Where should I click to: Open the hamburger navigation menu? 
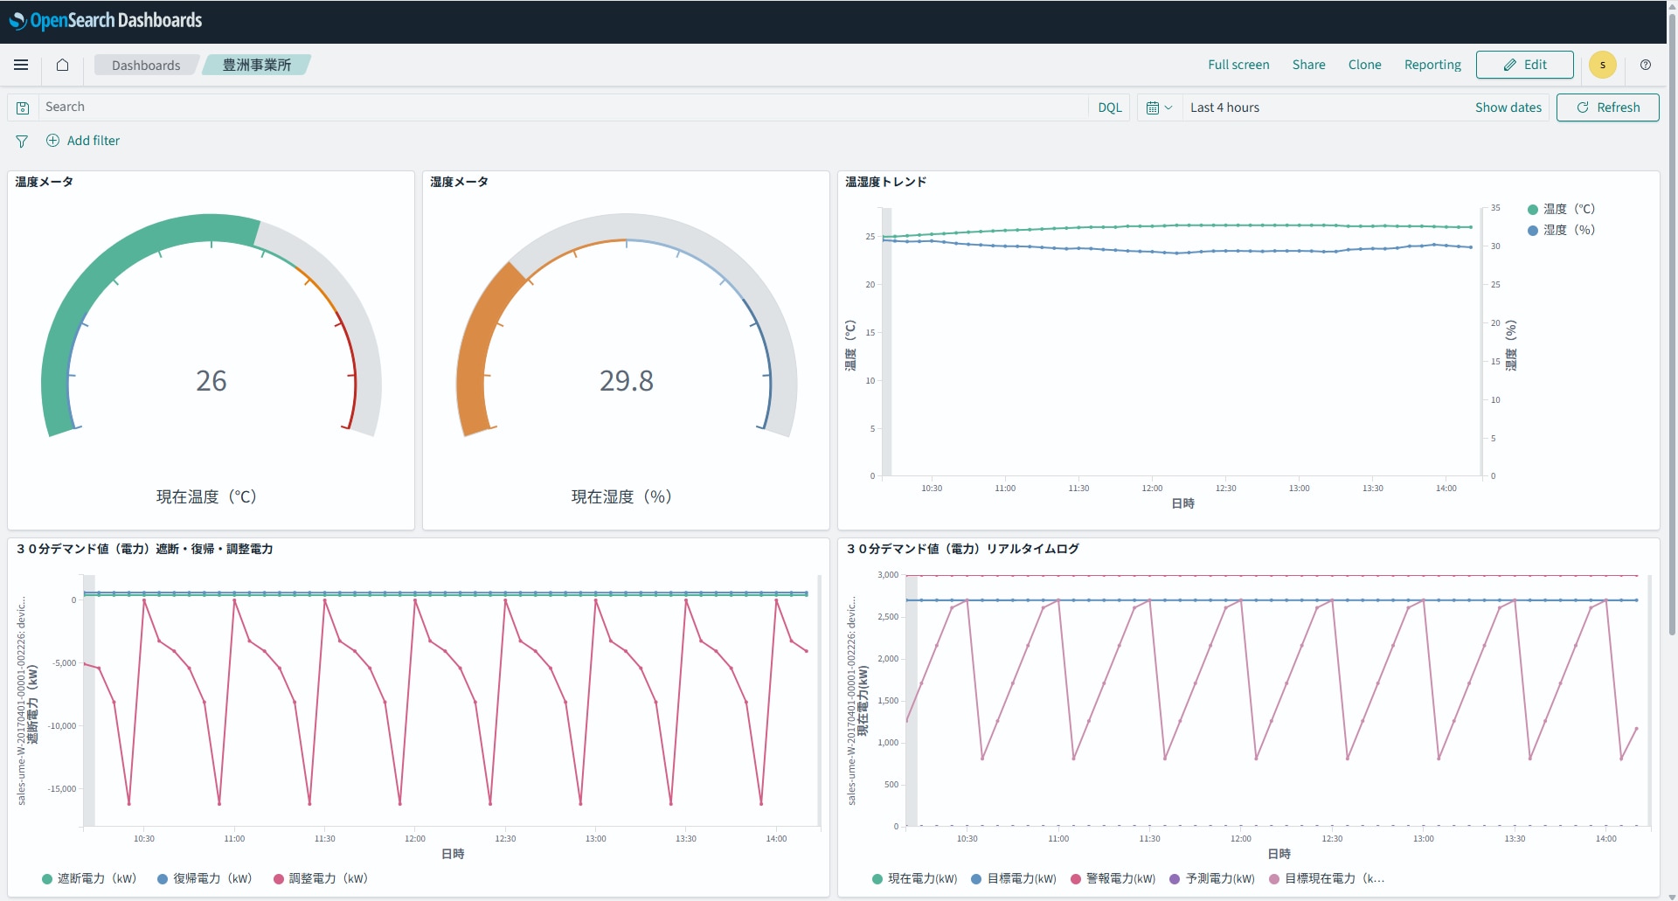tap(21, 65)
